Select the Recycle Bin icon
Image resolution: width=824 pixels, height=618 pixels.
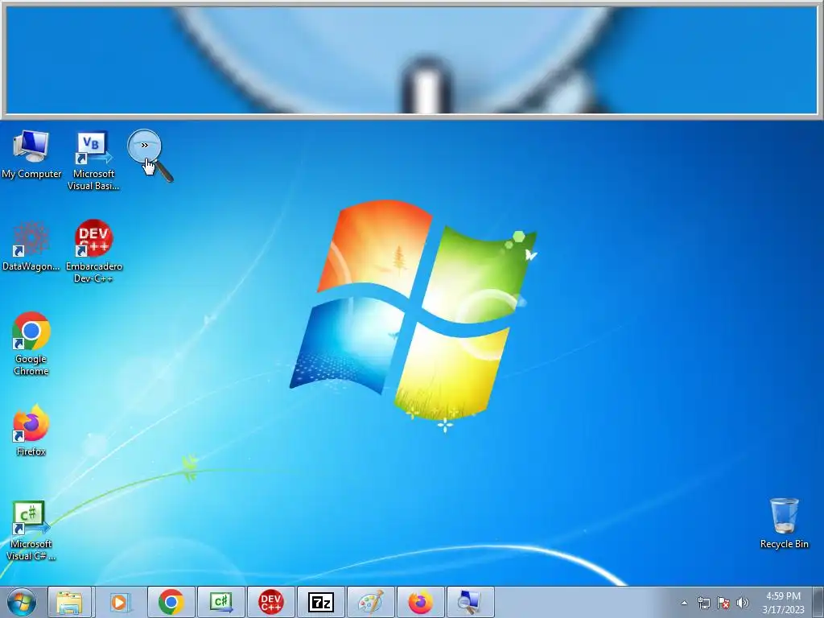784,523
